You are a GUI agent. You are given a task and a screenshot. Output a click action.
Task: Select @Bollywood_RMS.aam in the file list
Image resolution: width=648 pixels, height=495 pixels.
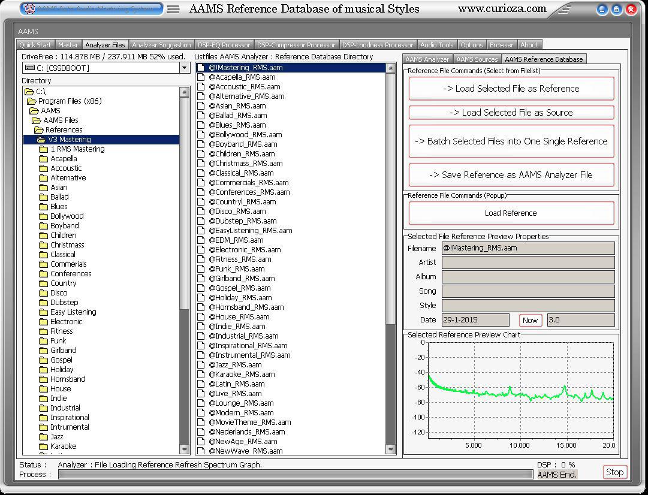[x=246, y=135]
